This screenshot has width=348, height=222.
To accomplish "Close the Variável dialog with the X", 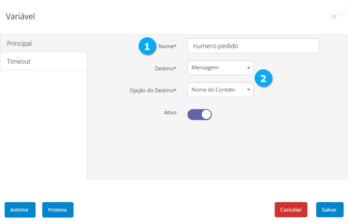I will (x=334, y=17).
